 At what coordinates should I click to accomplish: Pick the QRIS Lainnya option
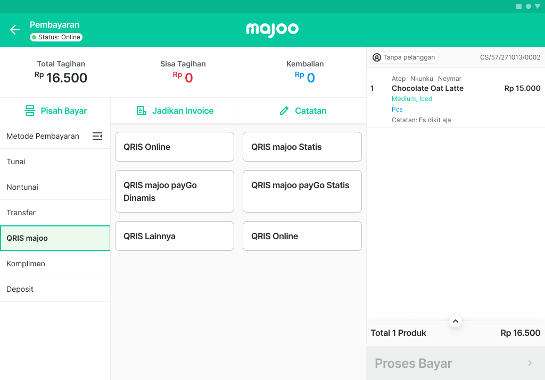[175, 236]
